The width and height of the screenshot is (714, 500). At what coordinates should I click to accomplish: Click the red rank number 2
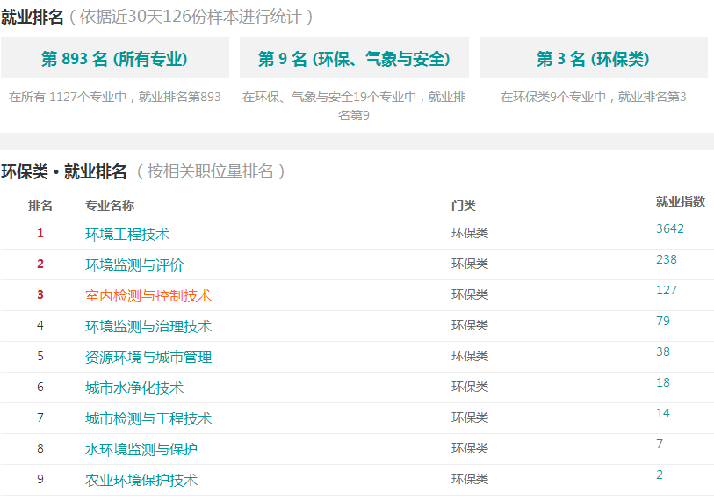tap(40, 264)
